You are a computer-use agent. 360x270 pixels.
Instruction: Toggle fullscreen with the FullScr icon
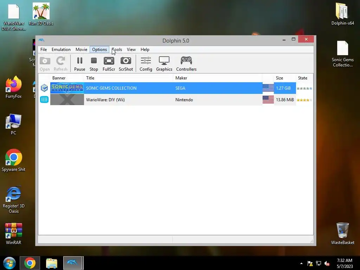(109, 64)
